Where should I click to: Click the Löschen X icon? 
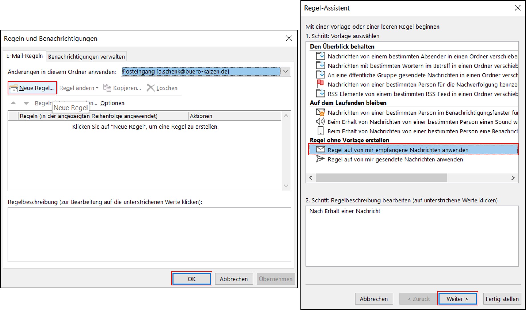tap(150, 88)
